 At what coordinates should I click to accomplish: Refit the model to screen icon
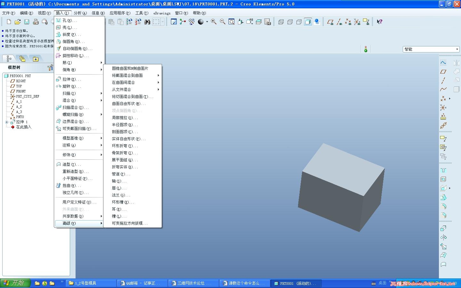231,22
